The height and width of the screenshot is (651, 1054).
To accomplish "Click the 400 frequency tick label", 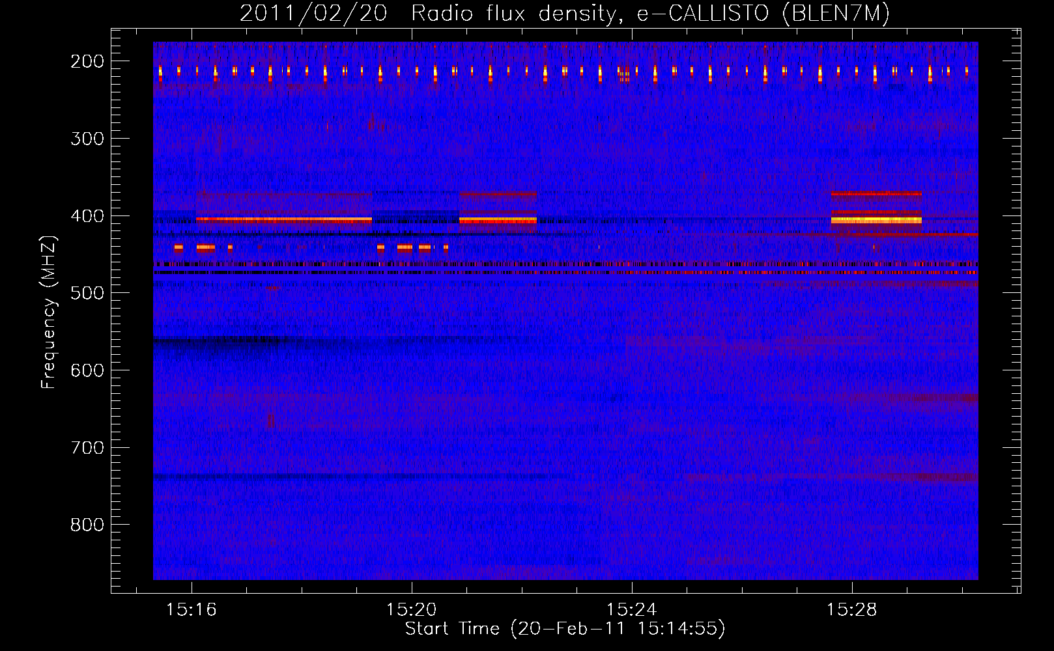I will click(x=87, y=216).
